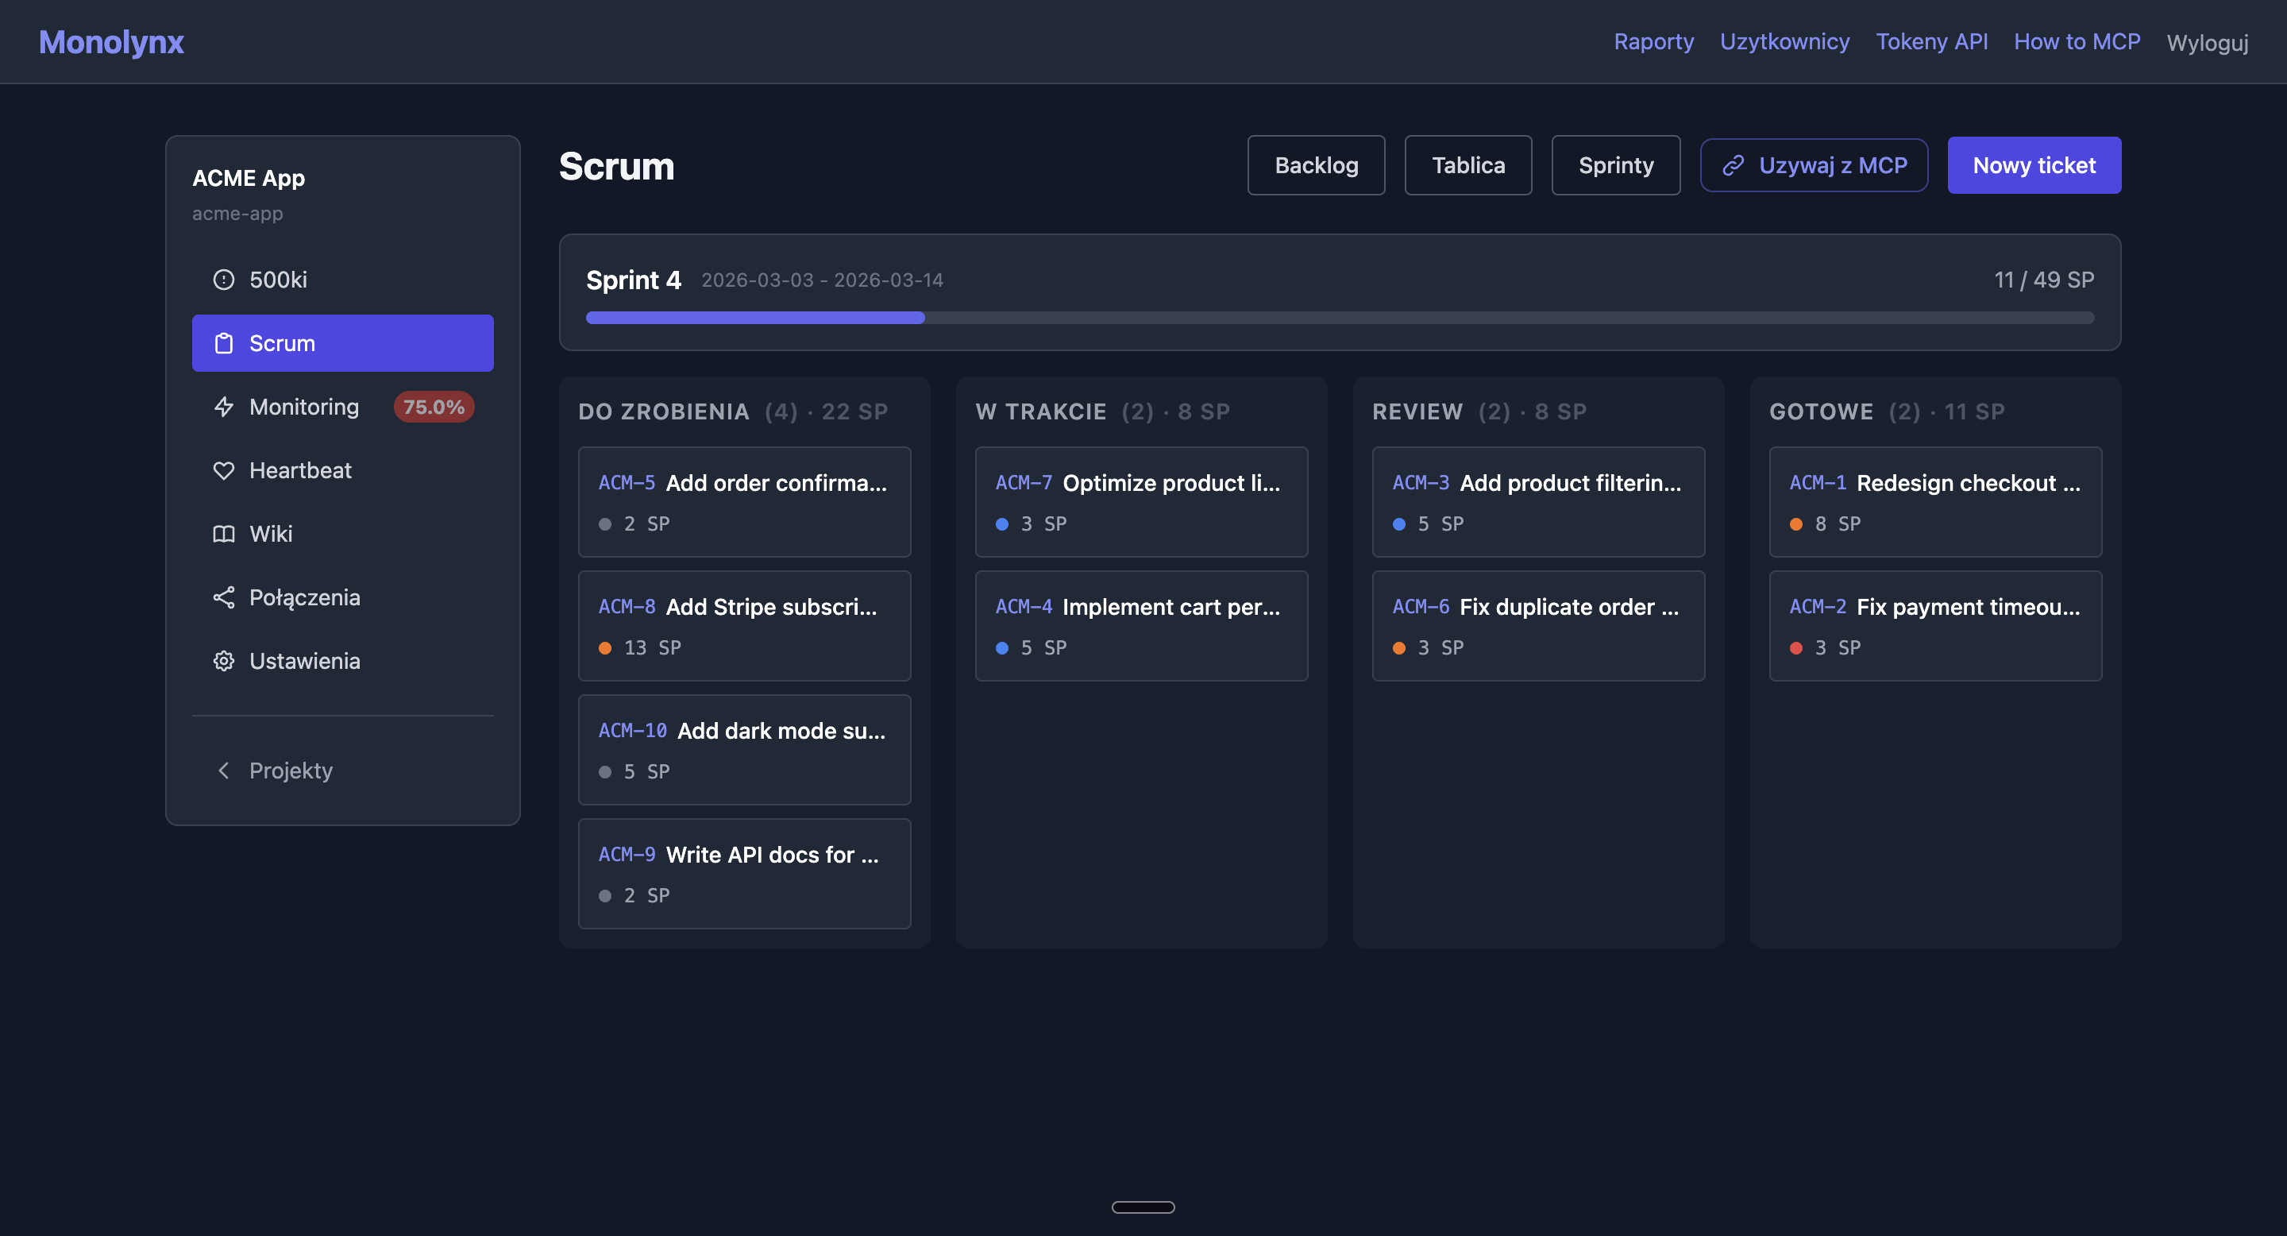Open the Tokeny API page

coord(1932,41)
